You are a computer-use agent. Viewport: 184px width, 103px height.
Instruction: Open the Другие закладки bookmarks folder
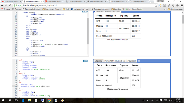tap(175, 9)
